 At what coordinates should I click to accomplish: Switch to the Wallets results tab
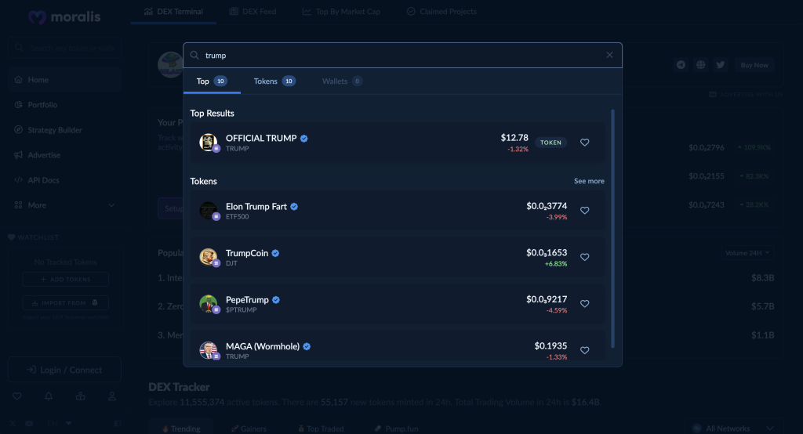click(342, 81)
